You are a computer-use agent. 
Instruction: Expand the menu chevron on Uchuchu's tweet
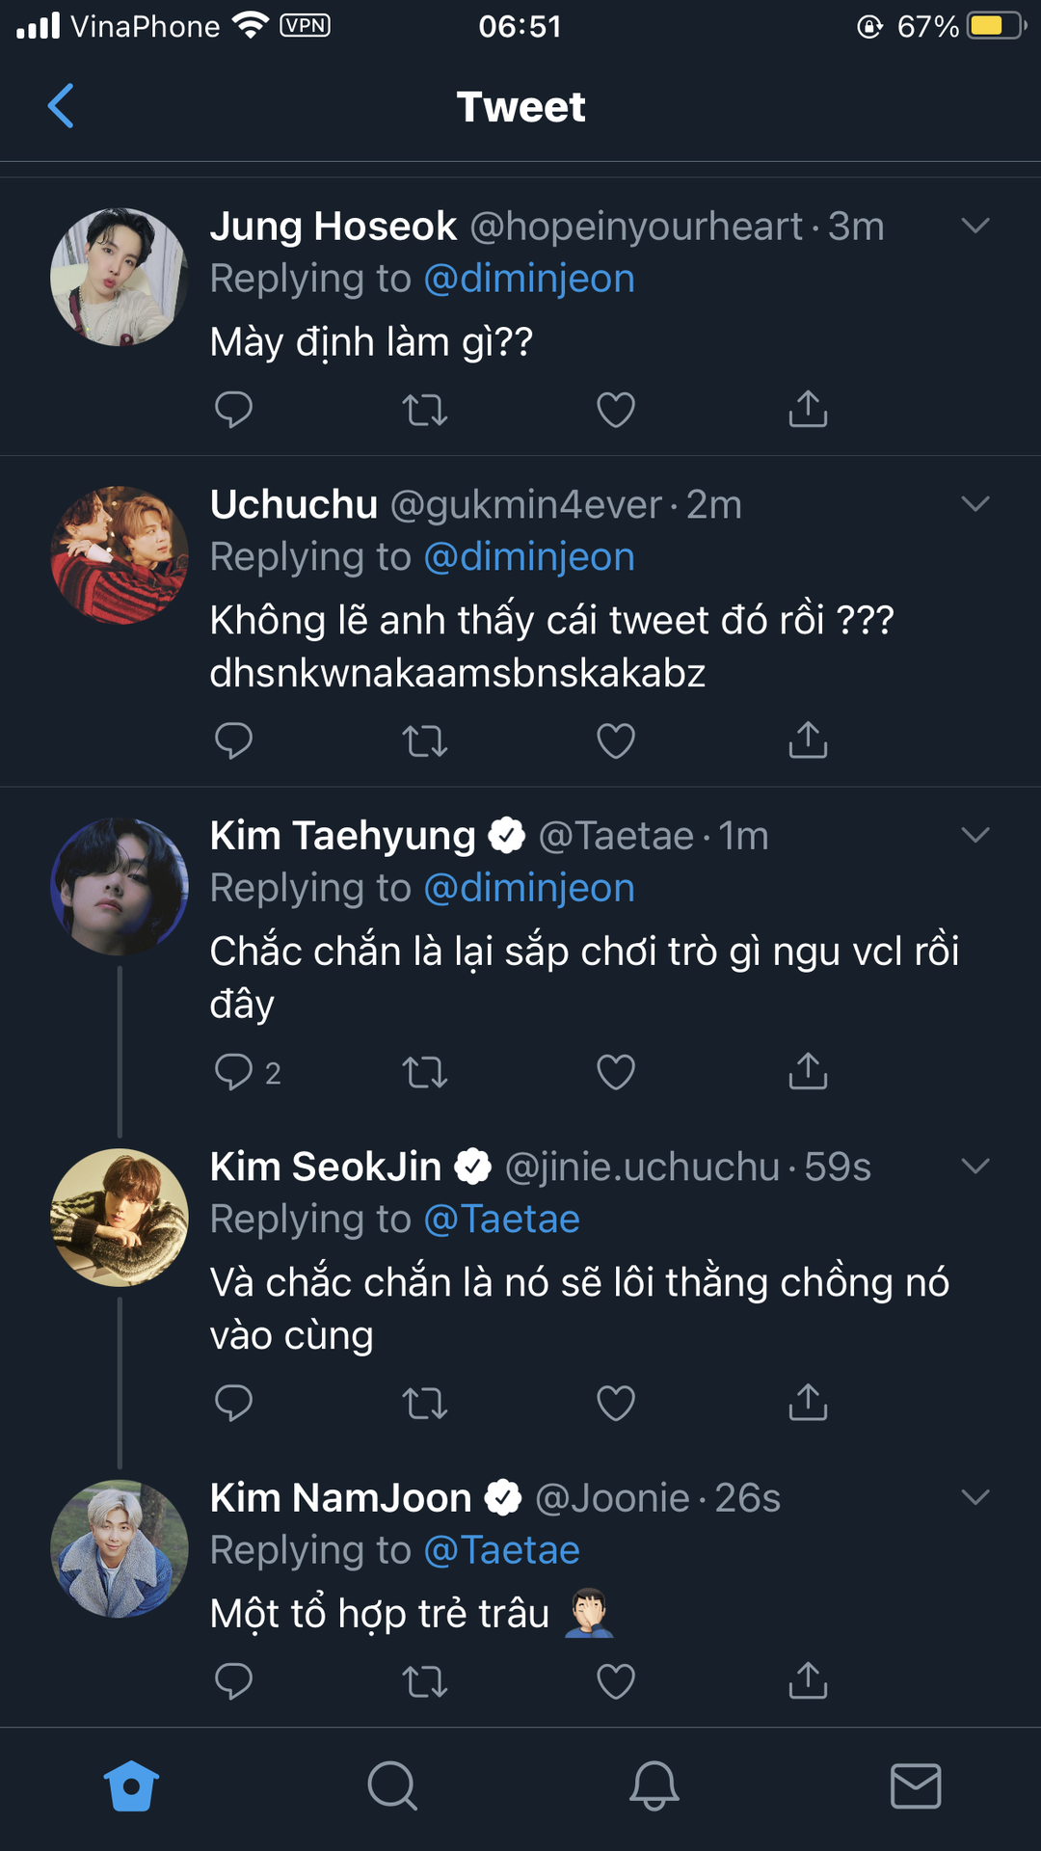(x=975, y=503)
